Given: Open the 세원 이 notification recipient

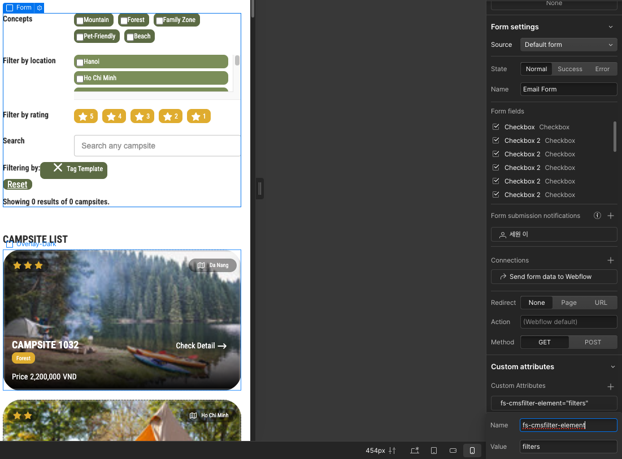Looking at the screenshot, I should click(x=554, y=234).
